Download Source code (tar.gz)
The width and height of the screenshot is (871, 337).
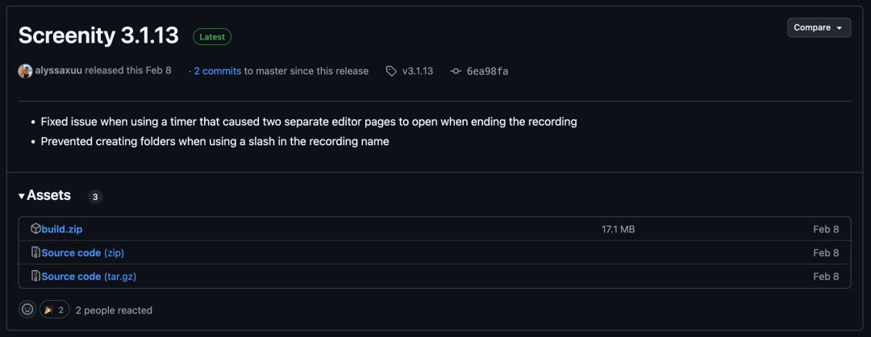[x=89, y=277]
